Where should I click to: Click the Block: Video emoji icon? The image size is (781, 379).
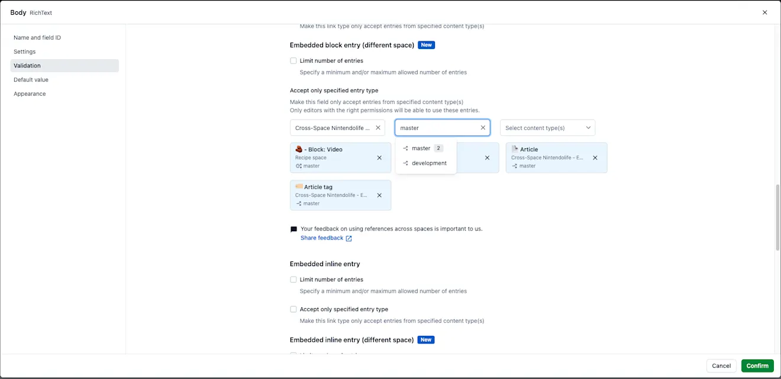[299, 149]
